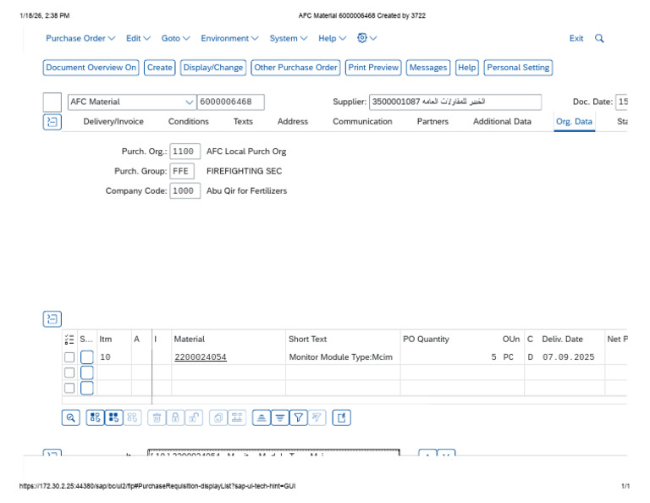
Task: Click the closed padlock block icon
Action: [x=175, y=417]
